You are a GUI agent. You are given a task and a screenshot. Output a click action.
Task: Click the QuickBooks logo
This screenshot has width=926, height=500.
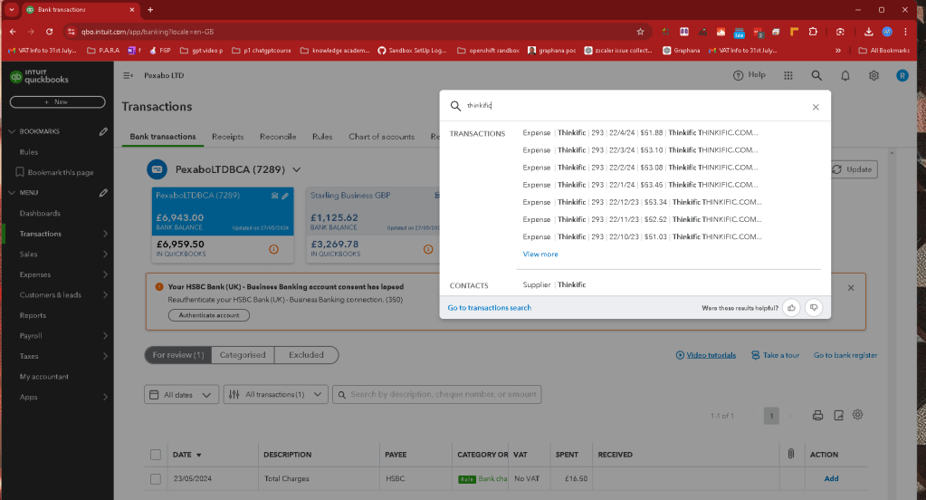40,76
